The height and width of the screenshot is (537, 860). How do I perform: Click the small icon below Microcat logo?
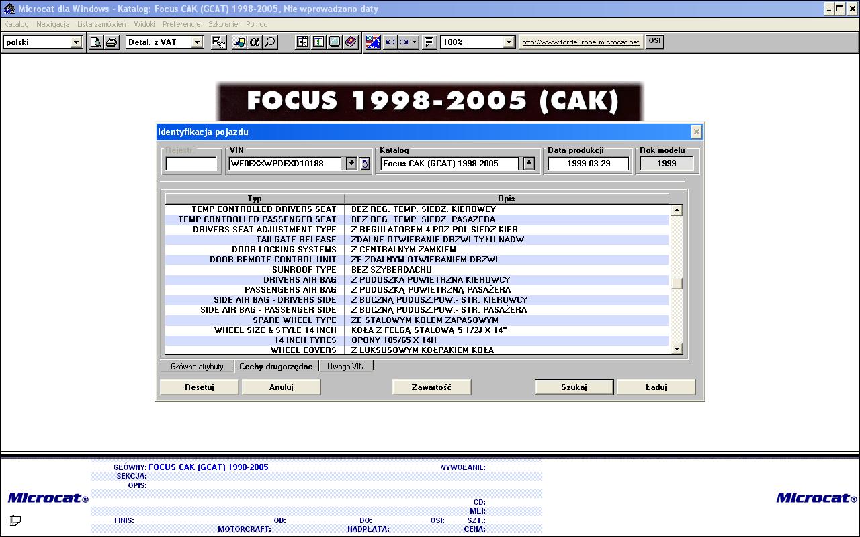tap(15, 520)
